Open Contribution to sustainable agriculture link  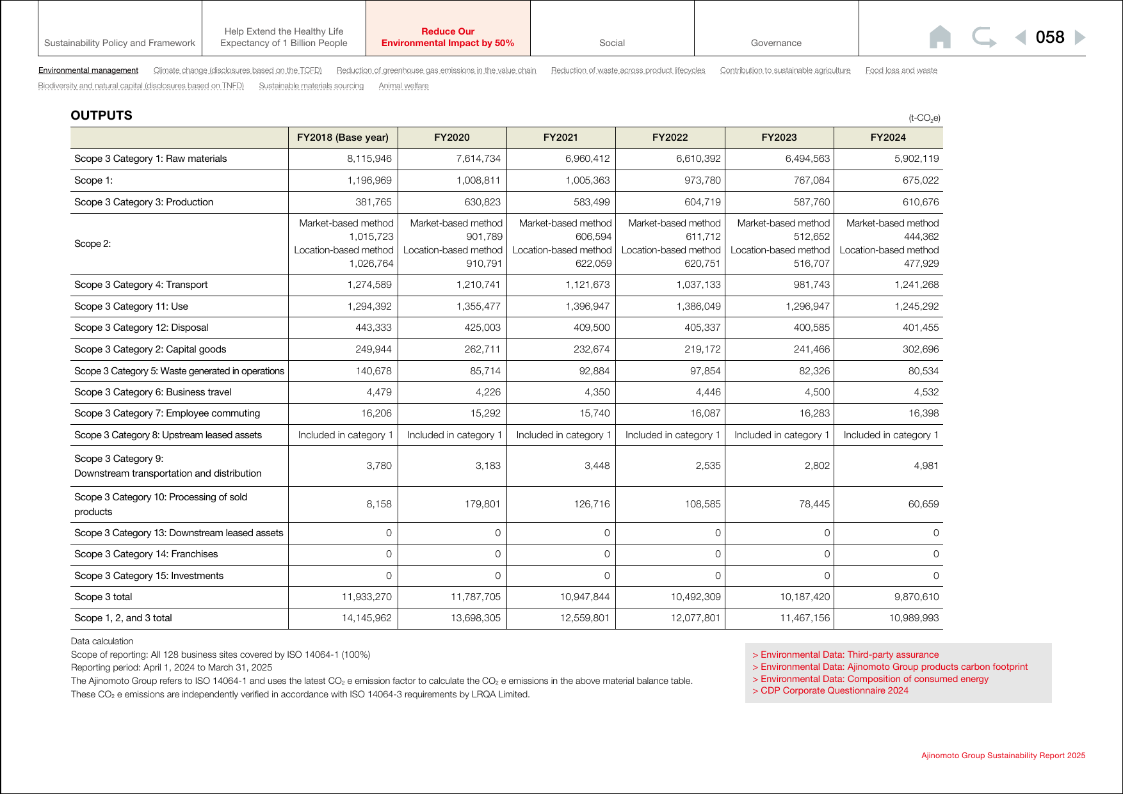786,70
